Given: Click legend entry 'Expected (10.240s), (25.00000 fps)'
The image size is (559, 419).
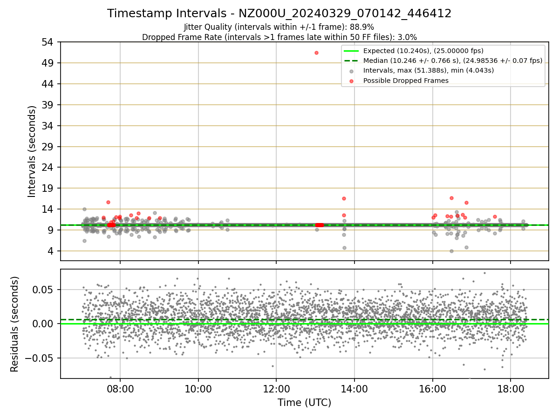Looking at the screenshot, I should point(423,51).
